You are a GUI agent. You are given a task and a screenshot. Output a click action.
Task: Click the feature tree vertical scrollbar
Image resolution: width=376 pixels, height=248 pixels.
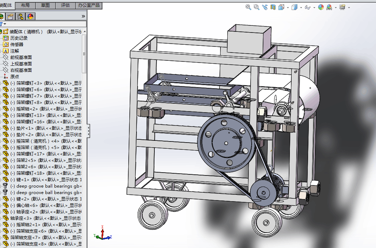click(84, 54)
